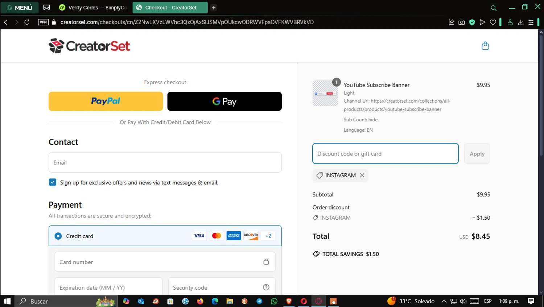544x307 pixels.
Task: Open Microsoft Store from the taskbar
Action: coord(170,301)
